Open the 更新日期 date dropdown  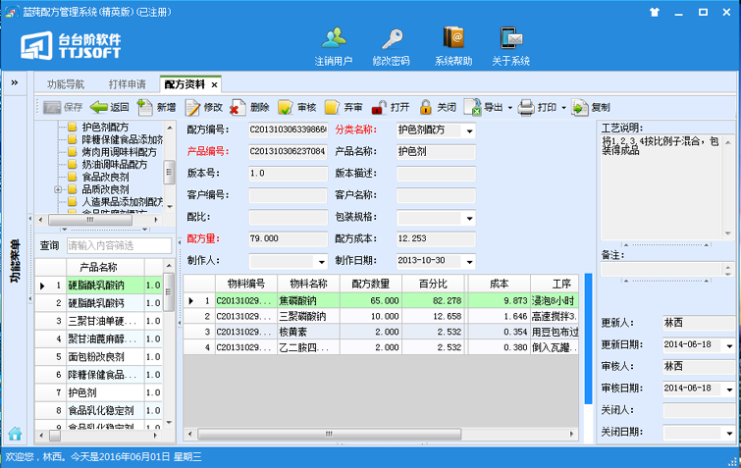tap(729, 345)
